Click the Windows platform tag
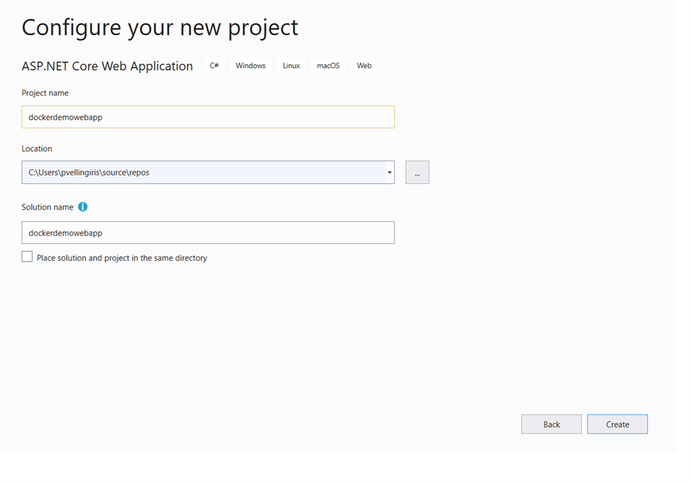The image size is (690, 482). [x=250, y=65]
